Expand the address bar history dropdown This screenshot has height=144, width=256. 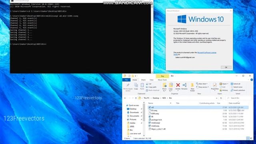coord(217,98)
